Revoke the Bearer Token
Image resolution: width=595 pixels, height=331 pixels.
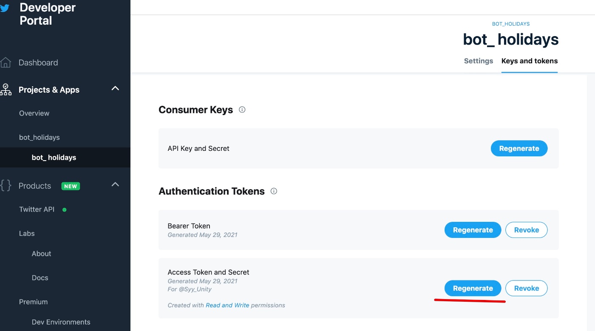coord(527,230)
